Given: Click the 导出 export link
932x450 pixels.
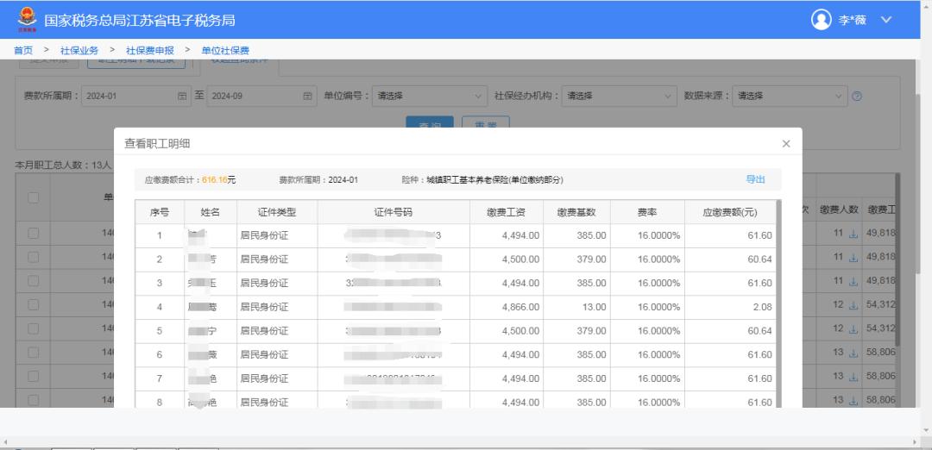Looking at the screenshot, I should [755, 179].
